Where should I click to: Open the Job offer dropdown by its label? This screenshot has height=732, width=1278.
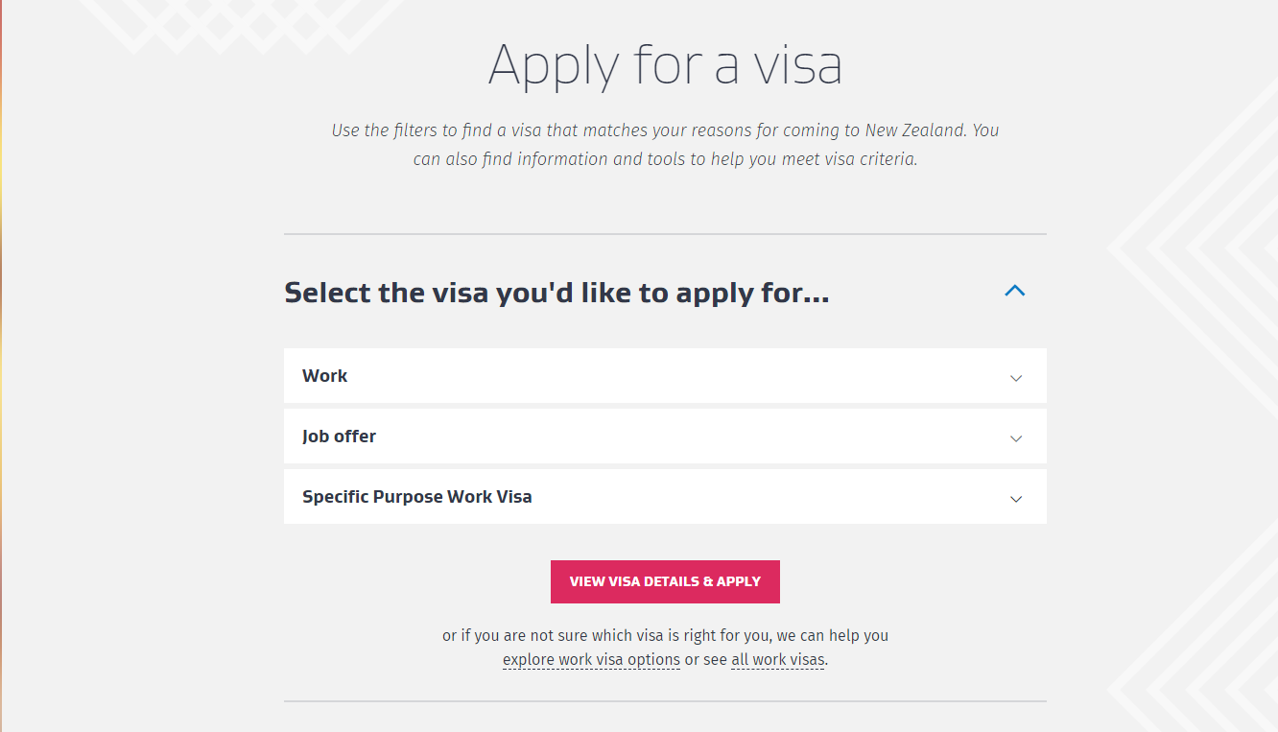point(339,437)
